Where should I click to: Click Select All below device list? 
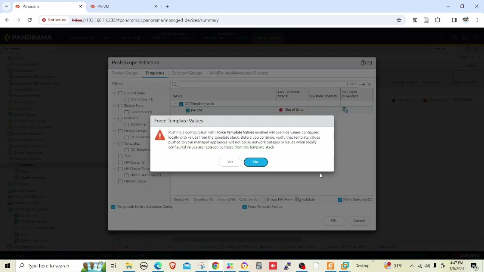(181, 199)
